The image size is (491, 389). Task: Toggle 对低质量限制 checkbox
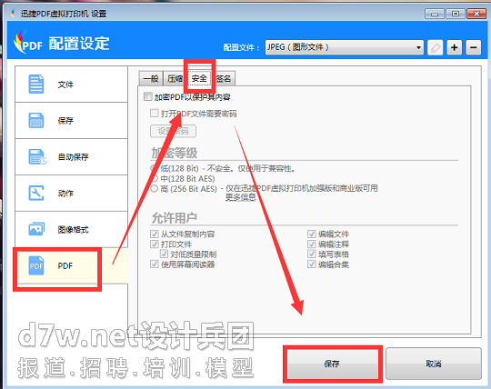164,254
